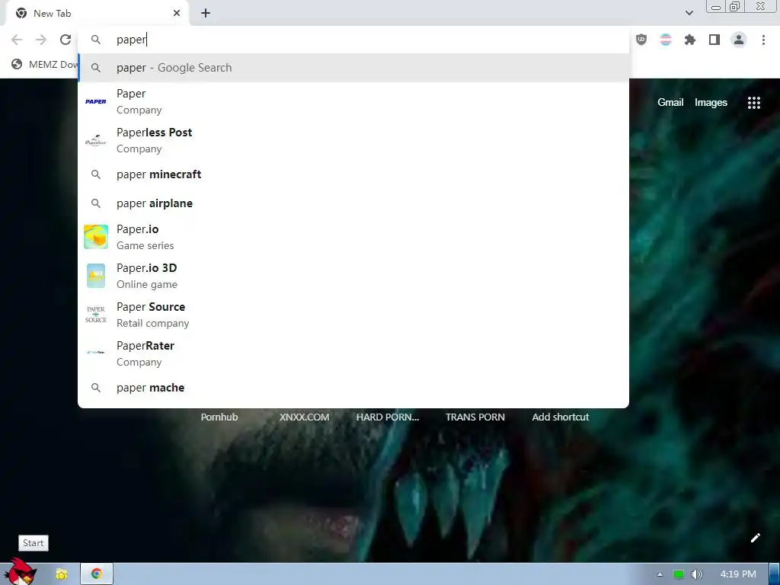Open the Start menu bird icon

20,573
